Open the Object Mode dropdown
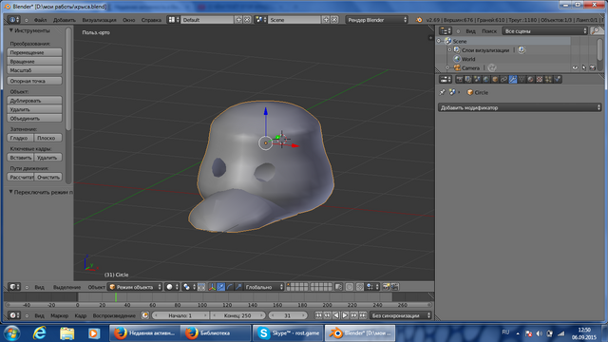 tap(135, 287)
